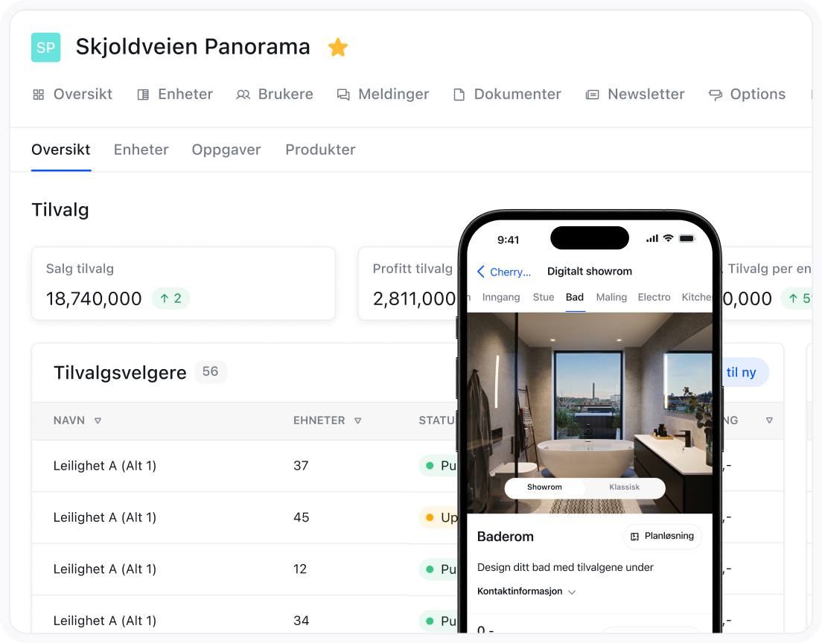Open Oversikt via the grid icon
Viewport: 822px width, 643px height.
point(39,95)
